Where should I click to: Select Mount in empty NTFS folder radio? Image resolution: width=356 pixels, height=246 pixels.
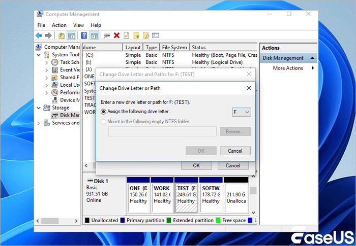point(103,122)
